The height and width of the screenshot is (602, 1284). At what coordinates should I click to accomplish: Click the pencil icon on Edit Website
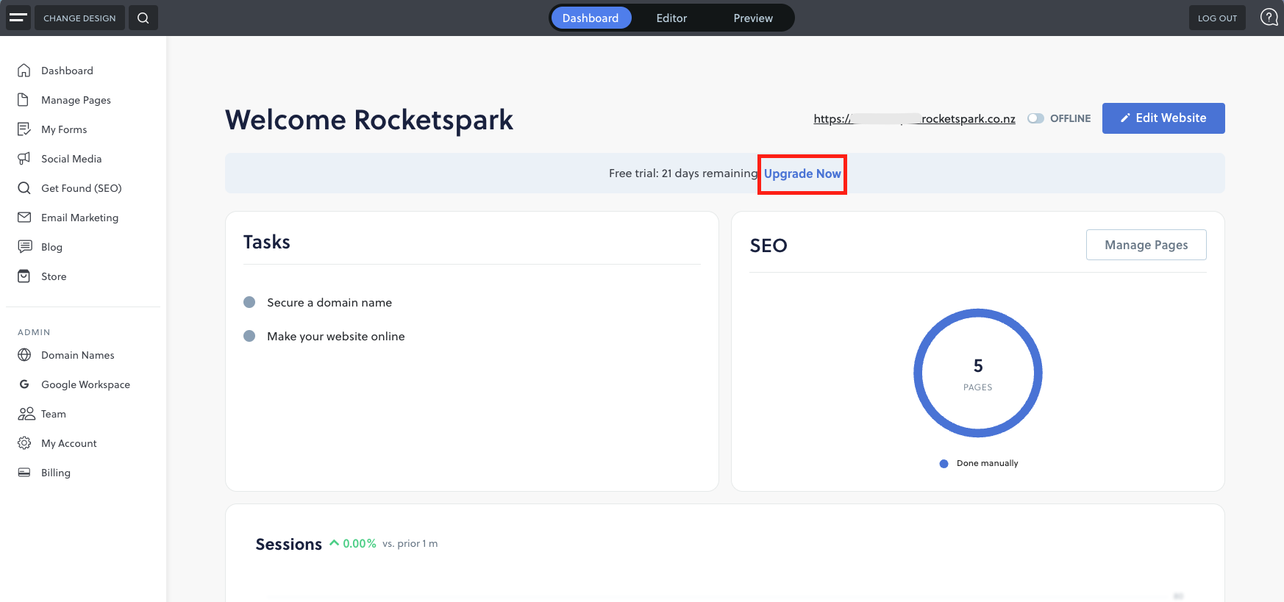[1125, 118]
